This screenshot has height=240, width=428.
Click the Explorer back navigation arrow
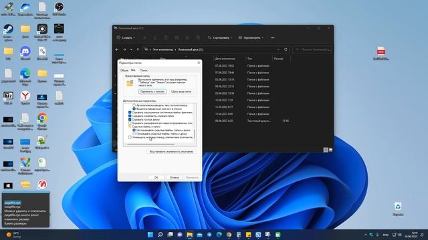click(117, 49)
